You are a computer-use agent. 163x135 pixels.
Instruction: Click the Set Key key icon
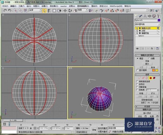pyautogui.click(x=94, y=130)
